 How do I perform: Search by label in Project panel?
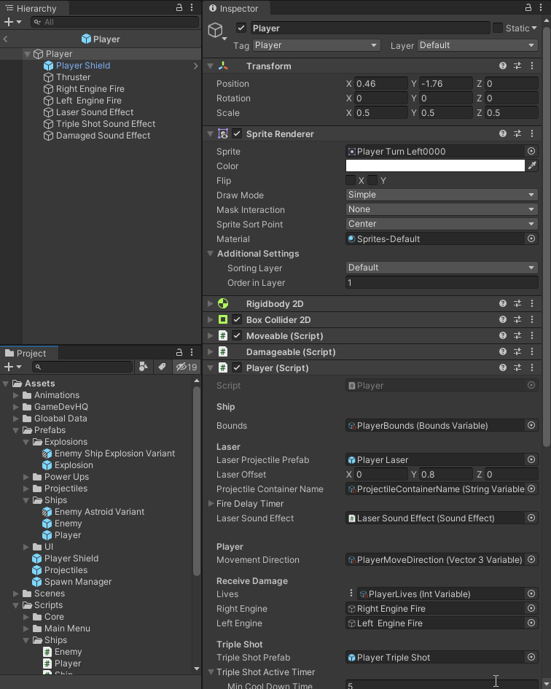point(162,367)
